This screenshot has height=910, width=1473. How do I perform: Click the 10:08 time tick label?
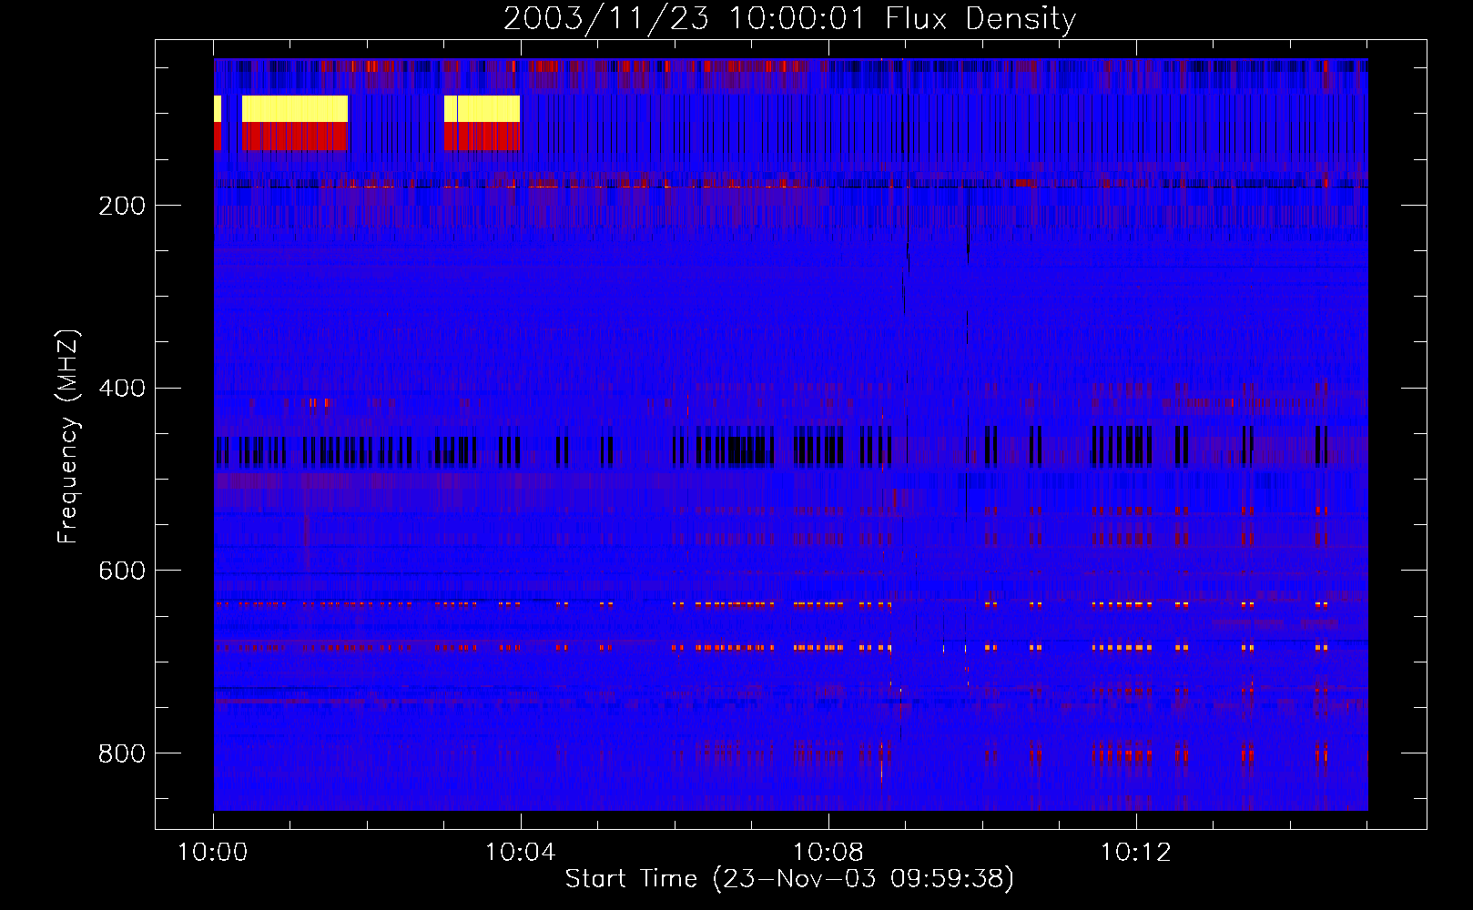828,853
